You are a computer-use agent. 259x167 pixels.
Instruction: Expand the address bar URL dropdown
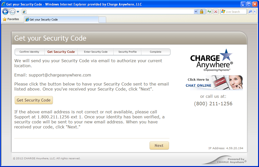(x=196, y=12)
